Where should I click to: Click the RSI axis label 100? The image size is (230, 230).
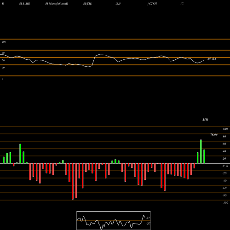[x=4, y=42]
